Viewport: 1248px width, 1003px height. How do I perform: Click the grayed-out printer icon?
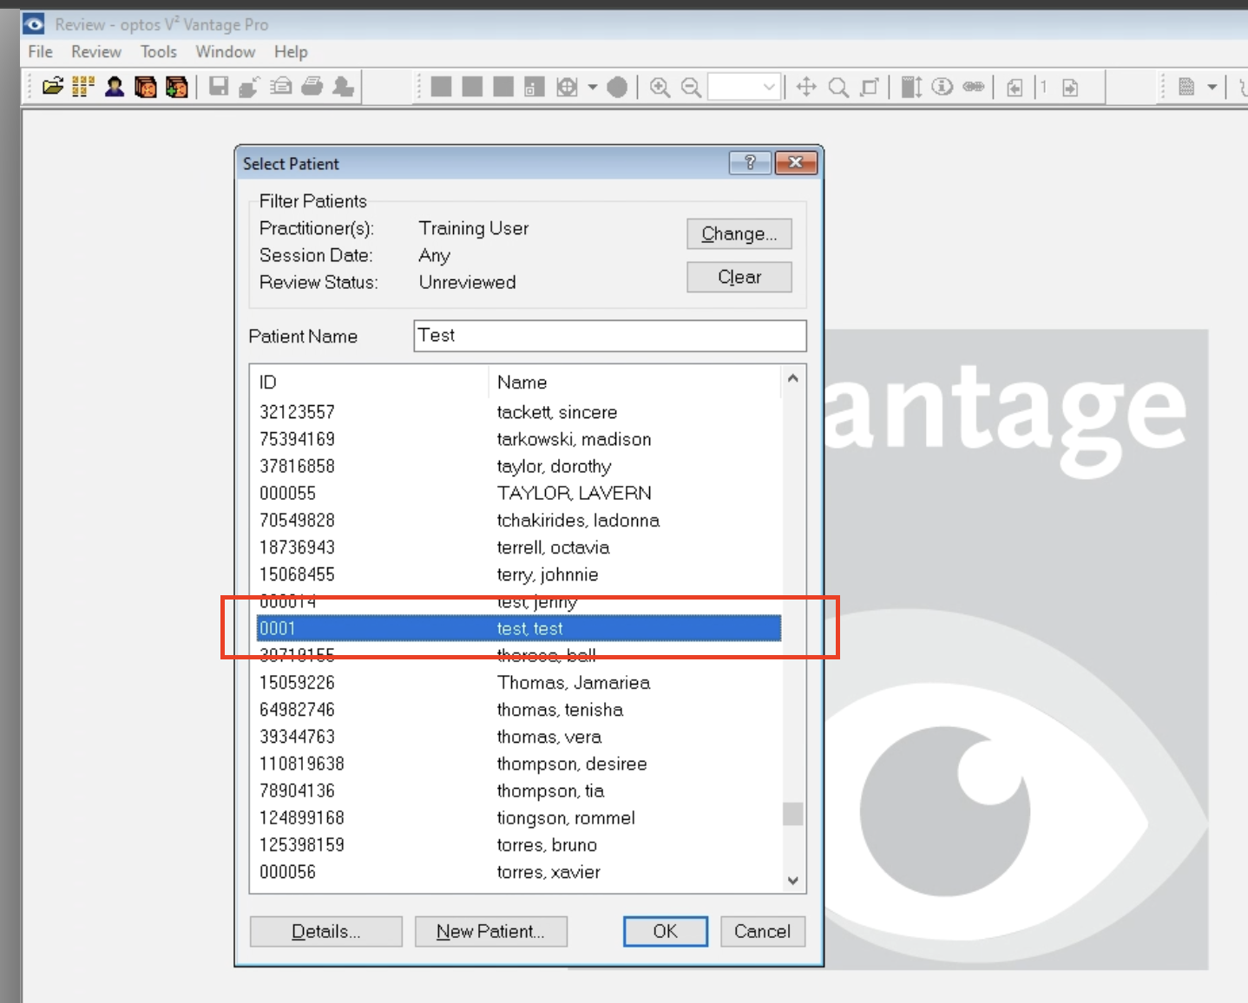coord(312,87)
